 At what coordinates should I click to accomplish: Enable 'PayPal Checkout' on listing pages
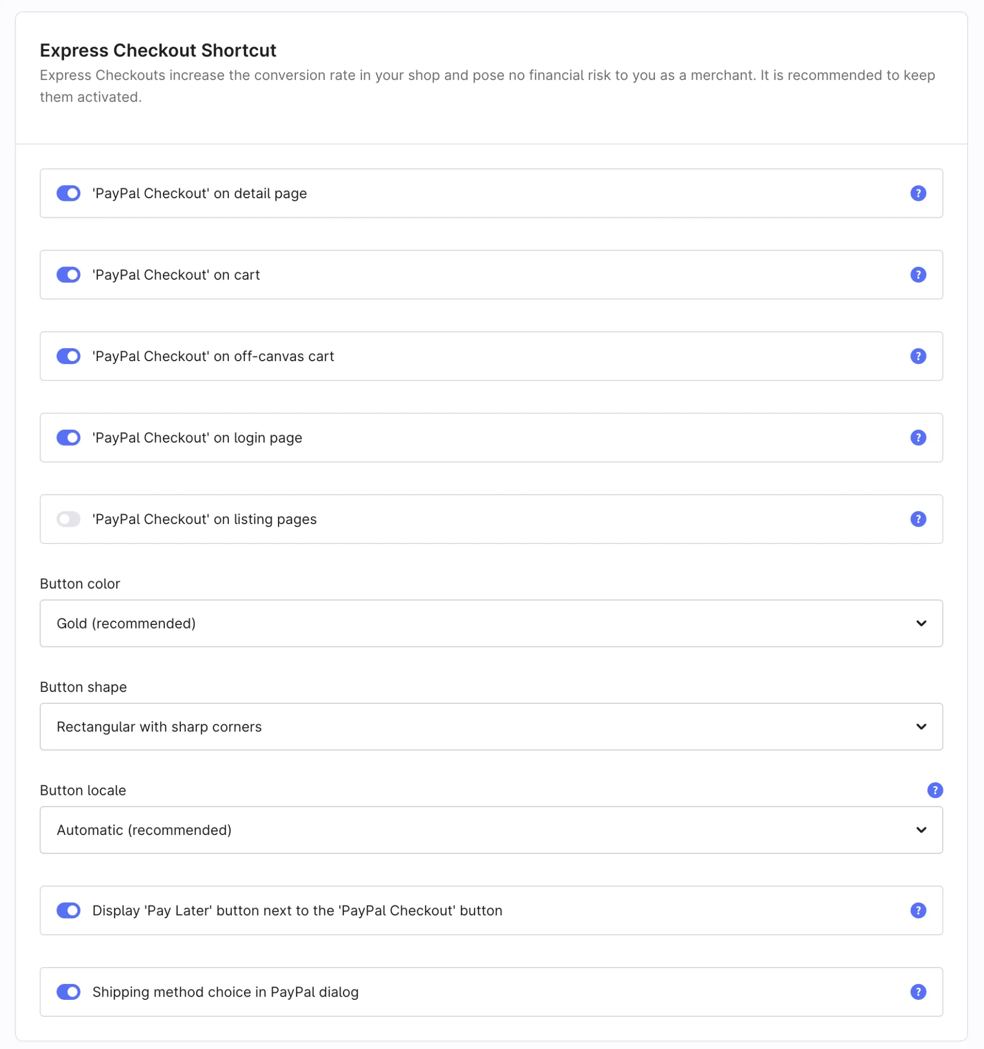69,519
